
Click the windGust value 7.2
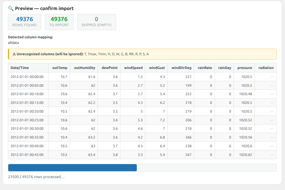(162, 120)
